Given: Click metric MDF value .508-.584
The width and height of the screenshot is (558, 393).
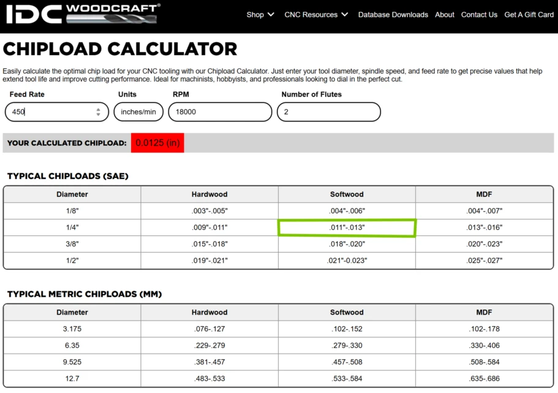Looking at the screenshot, I should [x=484, y=362].
